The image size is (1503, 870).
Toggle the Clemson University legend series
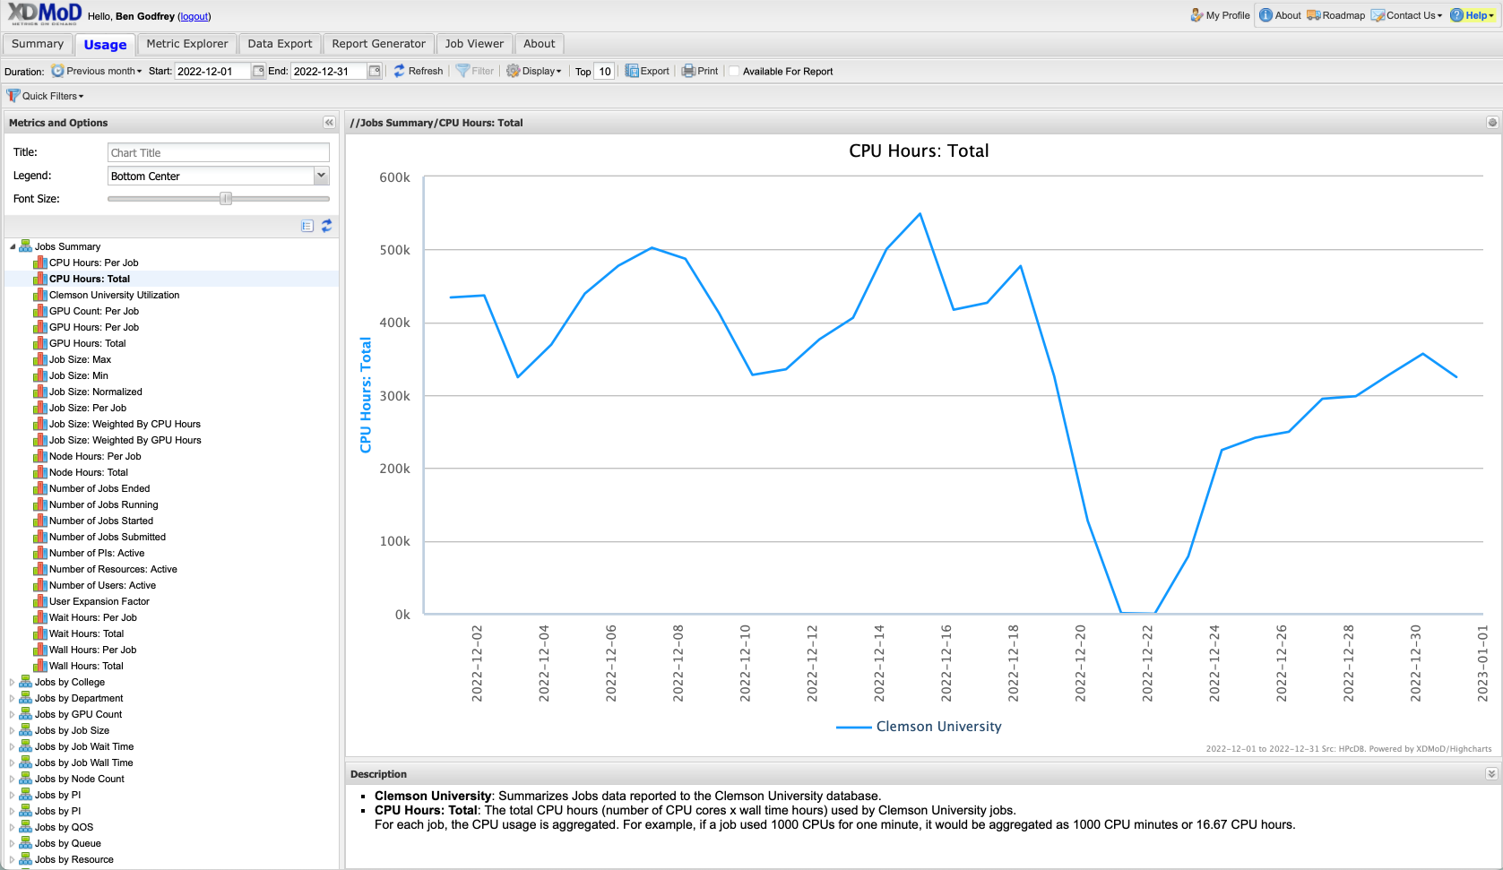point(919,727)
